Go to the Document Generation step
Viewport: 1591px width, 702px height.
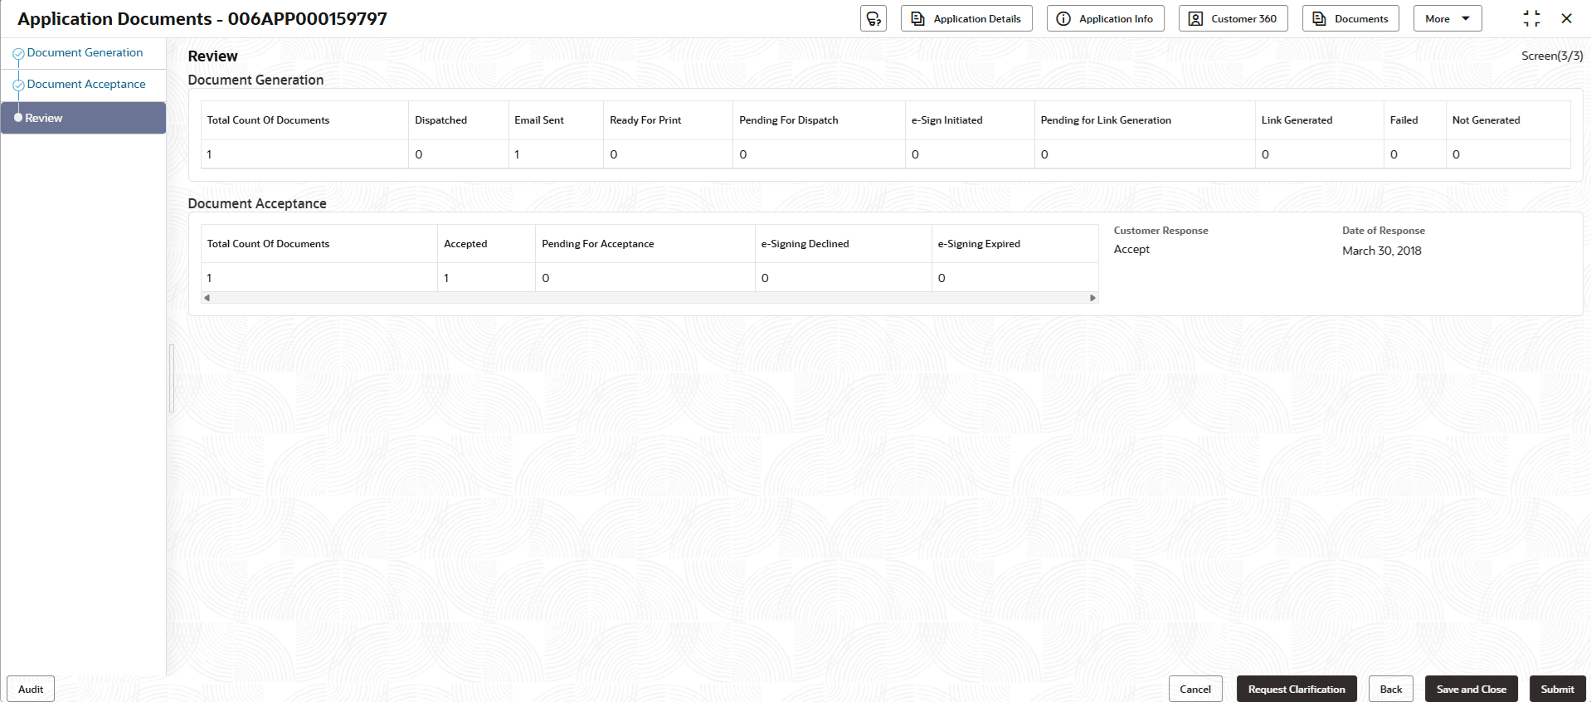85,52
